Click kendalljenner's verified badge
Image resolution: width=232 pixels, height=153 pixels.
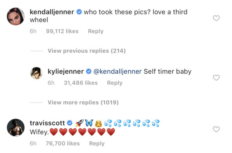click(79, 12)
